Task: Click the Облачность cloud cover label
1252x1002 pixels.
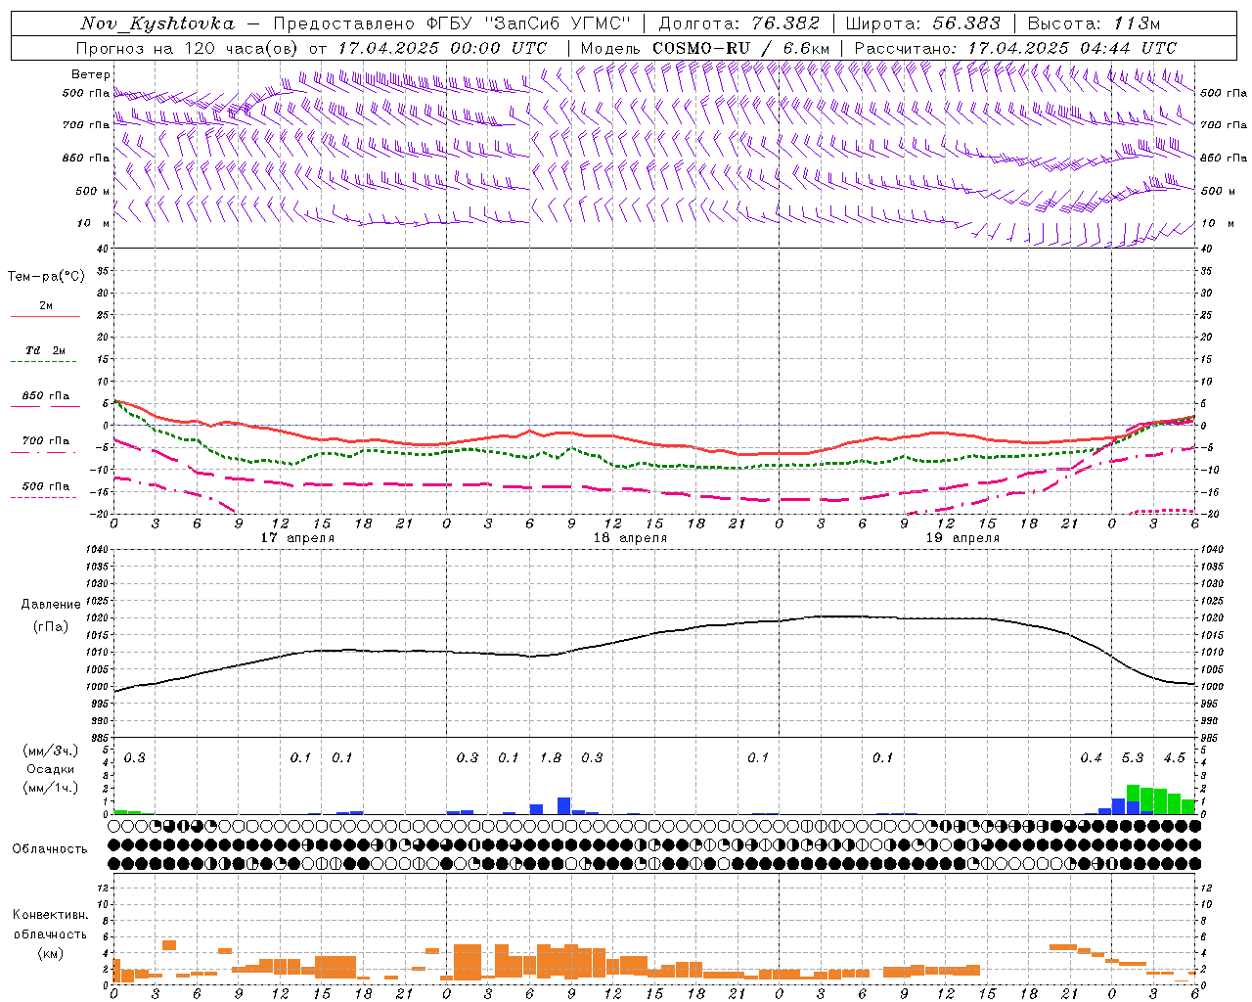Action: click(50, 848)
